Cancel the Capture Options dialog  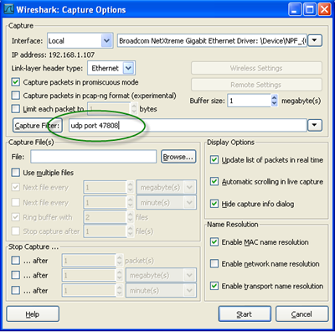[301, 314]
